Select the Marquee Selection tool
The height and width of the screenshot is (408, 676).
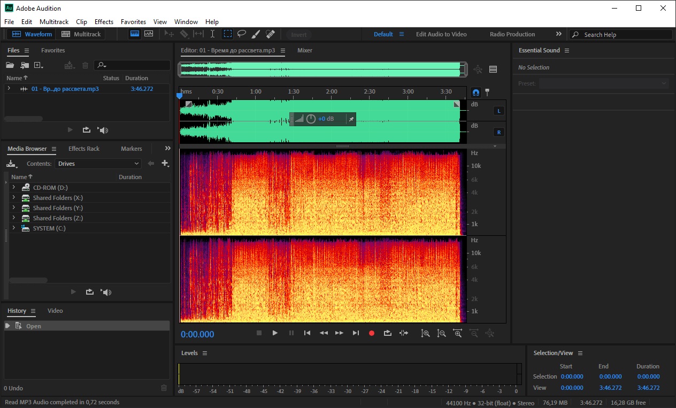[x=228, y=34]
